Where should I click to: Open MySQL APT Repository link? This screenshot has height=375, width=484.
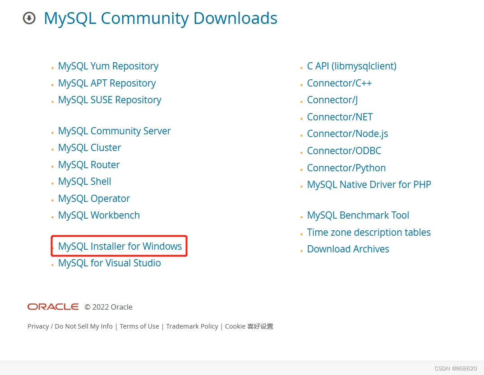pos(107,83)
